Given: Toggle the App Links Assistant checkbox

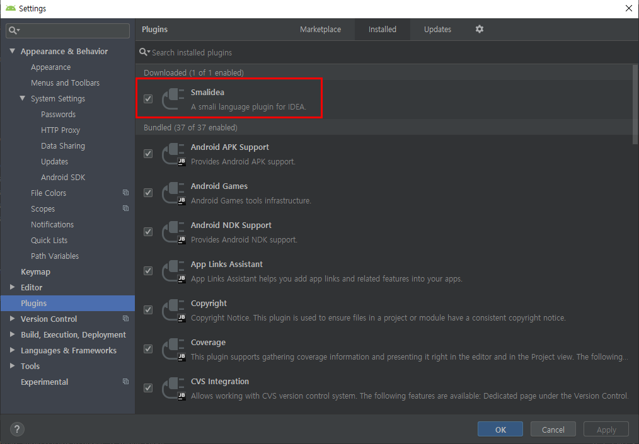Looking at the screenshot, I should click(148, 271).
